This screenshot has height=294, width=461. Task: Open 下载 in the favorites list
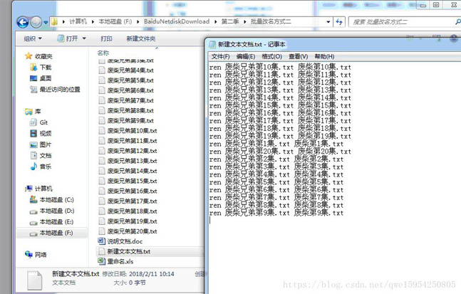coord(41,67)
